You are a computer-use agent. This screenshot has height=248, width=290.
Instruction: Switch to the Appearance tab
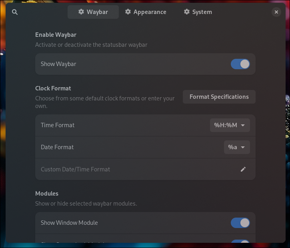tap(145, 12)
